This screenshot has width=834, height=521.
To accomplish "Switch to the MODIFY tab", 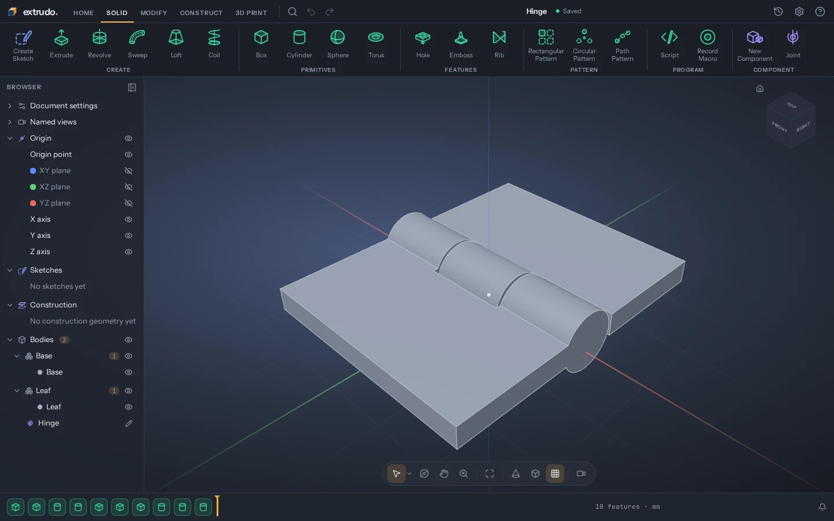I will (153, 13).
